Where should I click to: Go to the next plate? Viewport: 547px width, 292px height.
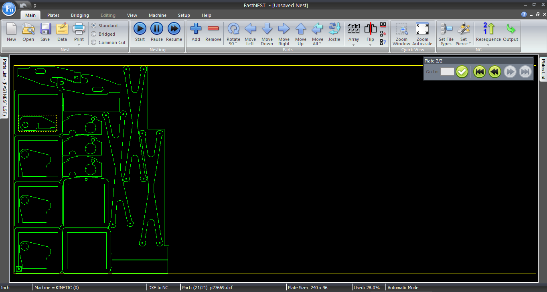pyautogui.click(x=510, y=72)
